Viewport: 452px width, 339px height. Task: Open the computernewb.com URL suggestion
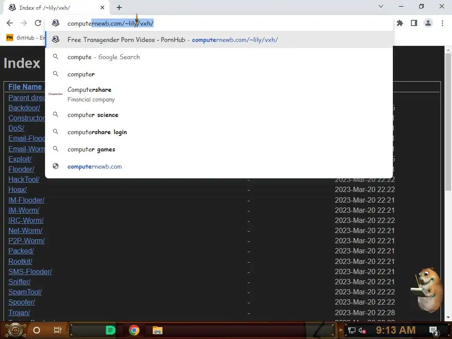[x=219, y=166]
